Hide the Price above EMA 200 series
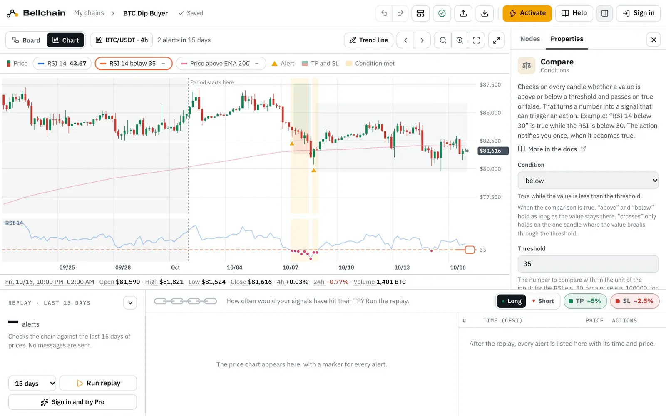This screenshot has height=416, width=666. (x=257, y=64)
